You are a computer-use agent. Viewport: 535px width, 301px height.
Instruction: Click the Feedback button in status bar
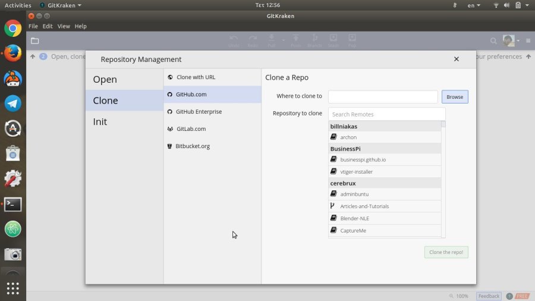(489, 296)
